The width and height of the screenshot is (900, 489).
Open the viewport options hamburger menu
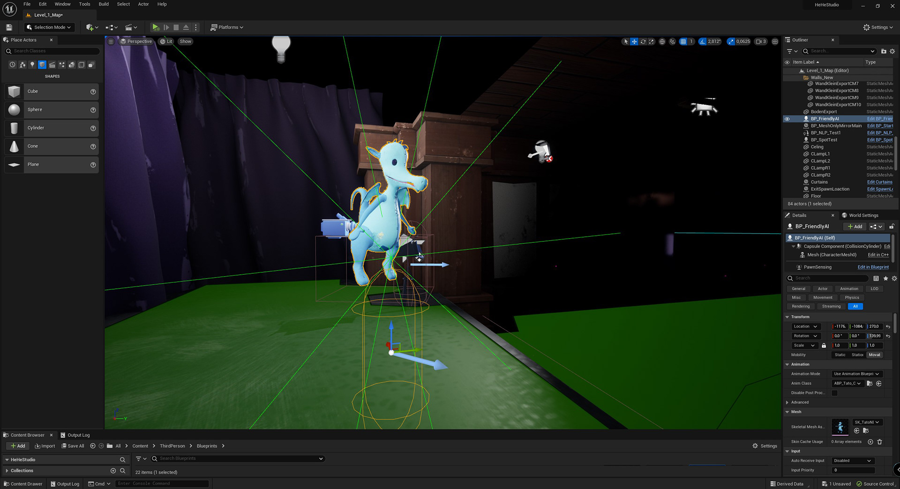111,41
